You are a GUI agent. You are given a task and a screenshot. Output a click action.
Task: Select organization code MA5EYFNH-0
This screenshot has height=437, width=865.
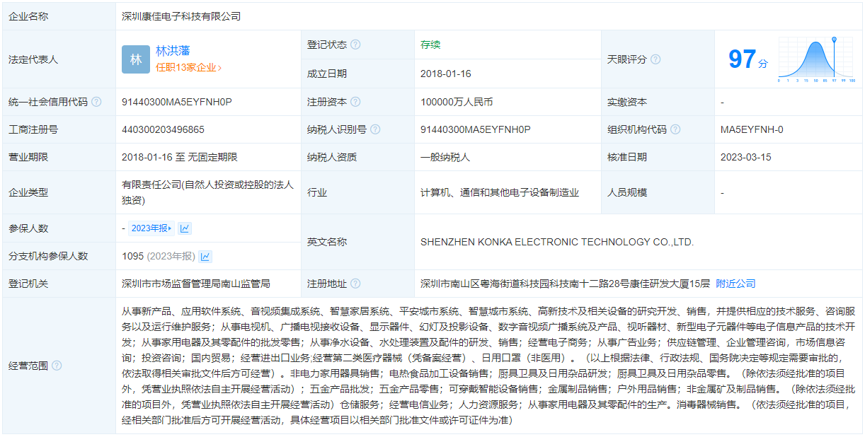click(752, 129)
